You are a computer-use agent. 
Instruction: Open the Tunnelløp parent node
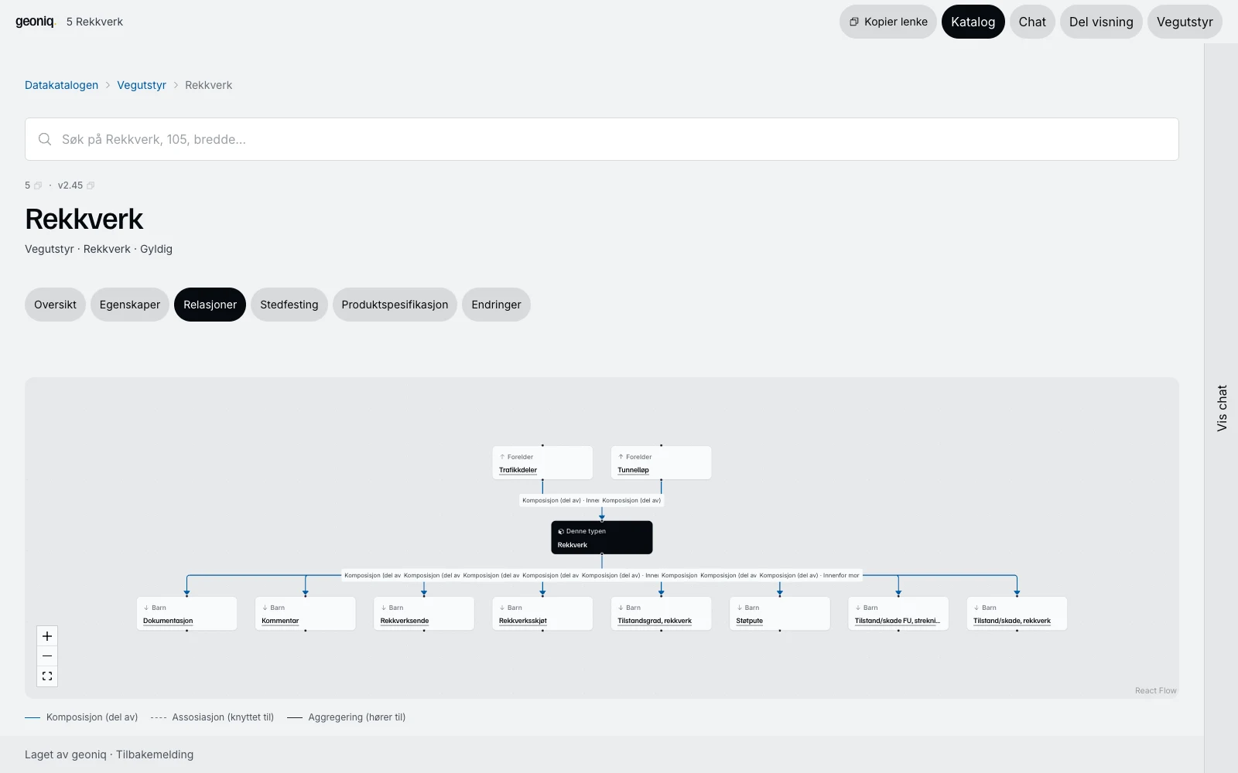[x=661, y=463]
